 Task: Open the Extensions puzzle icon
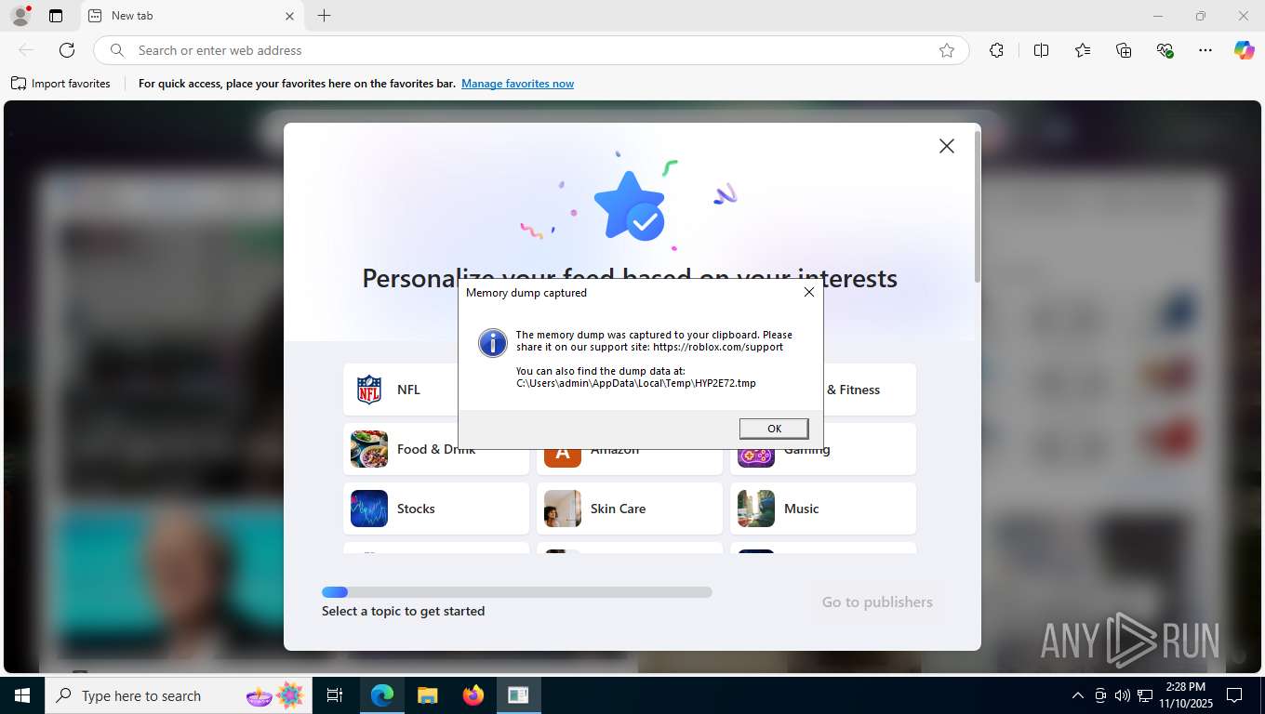(x=996, y=50)
